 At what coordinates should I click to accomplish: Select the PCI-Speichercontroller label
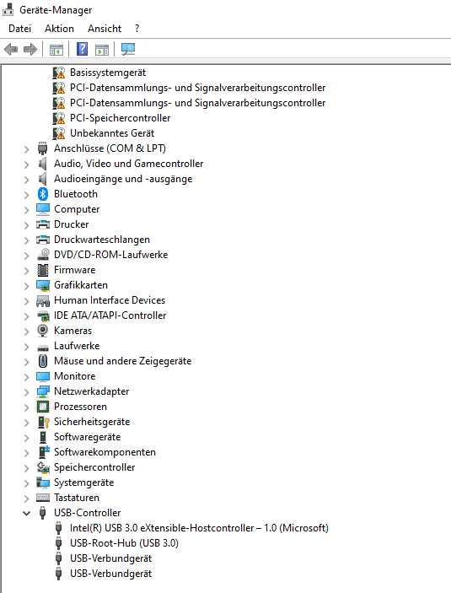click(x=121, y=118)
